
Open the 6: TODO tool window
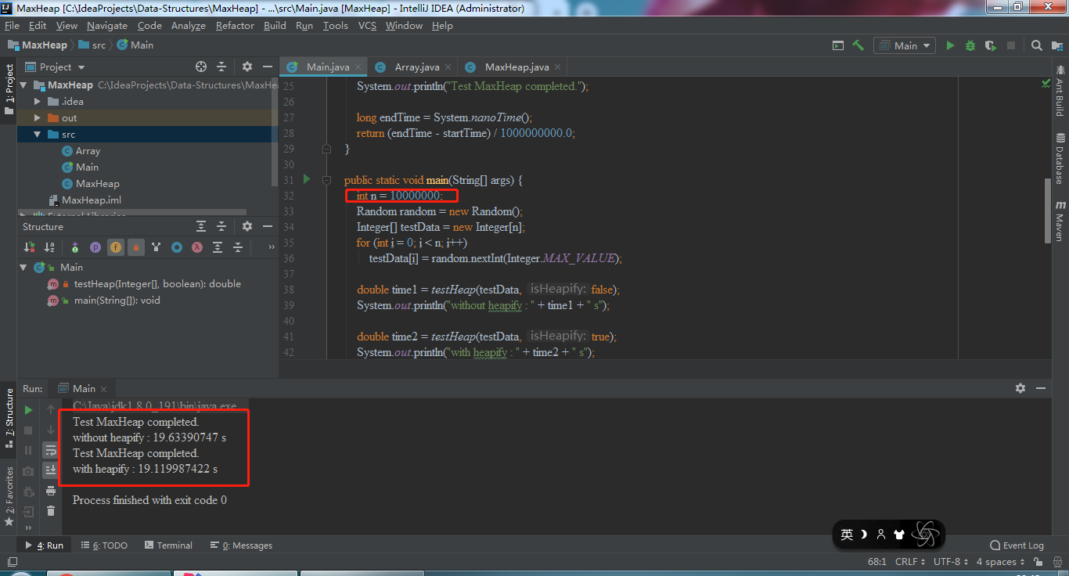(104, 545)
